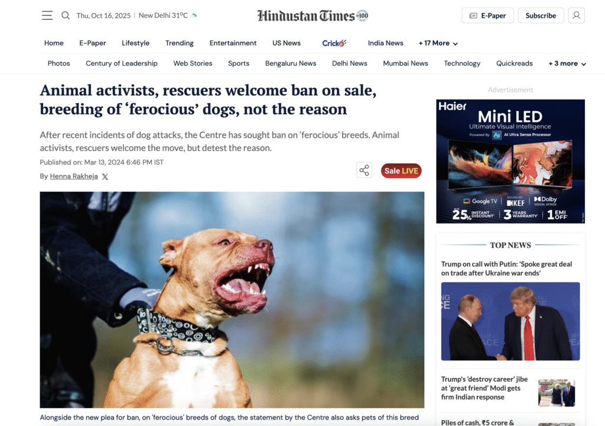Screen dimensions: 605x426
Task: Open the hamburger menu icon
Action: tap(47, 15)
